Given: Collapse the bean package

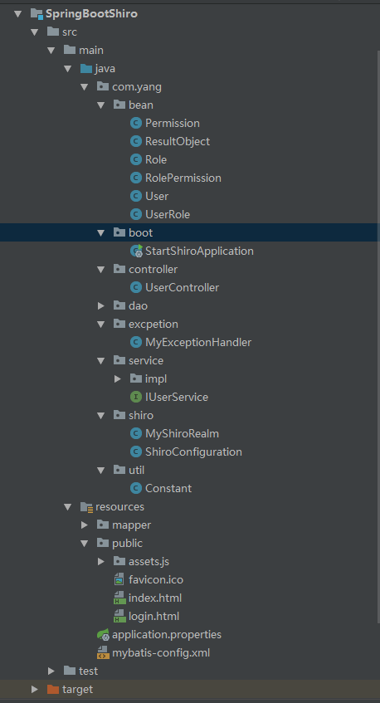Looking at the screenshot, I should click(x=101, y=105).
